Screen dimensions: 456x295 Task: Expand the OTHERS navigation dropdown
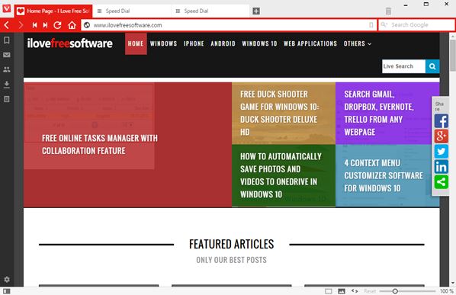358,43
